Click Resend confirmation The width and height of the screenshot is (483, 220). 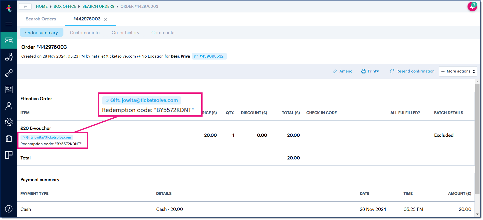pyautogui.click(x=412, y=71)
